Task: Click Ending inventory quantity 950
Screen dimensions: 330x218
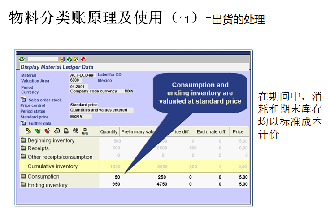Action: [x=116, y=184]
